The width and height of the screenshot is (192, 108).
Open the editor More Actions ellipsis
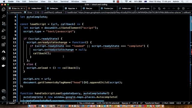(188, 8)
